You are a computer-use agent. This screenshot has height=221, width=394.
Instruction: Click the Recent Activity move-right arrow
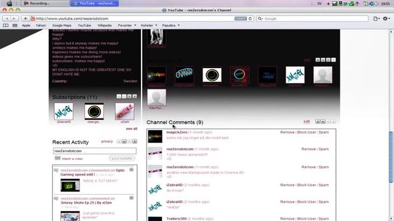[x=135, y=141]
